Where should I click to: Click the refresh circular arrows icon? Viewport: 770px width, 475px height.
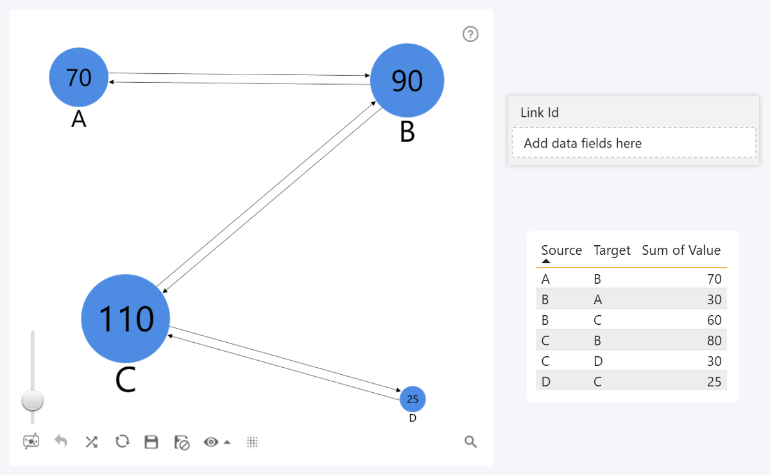click(x=122, y=442)
